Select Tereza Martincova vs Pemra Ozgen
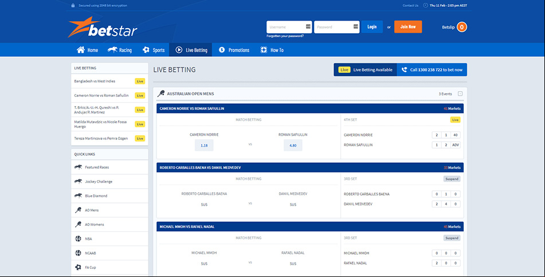The image size is (545, 277). 109,138
